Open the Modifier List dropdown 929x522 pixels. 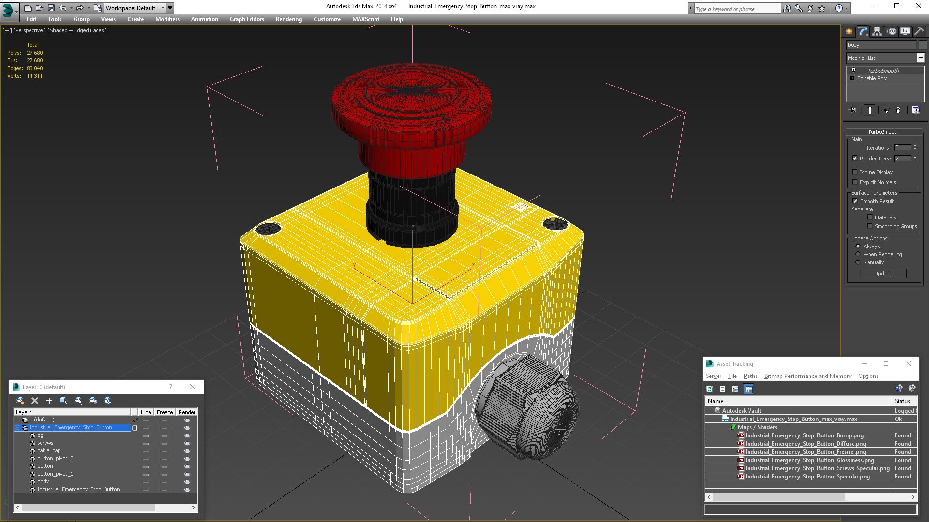point(920,58)
